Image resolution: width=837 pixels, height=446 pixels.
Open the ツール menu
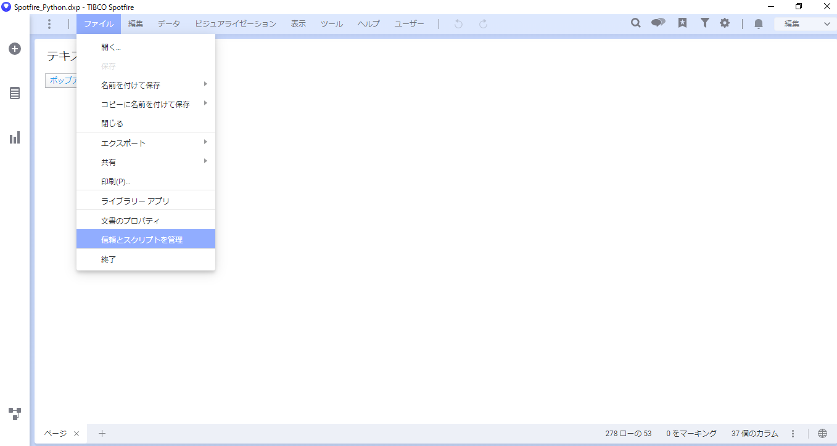(332, 24)
